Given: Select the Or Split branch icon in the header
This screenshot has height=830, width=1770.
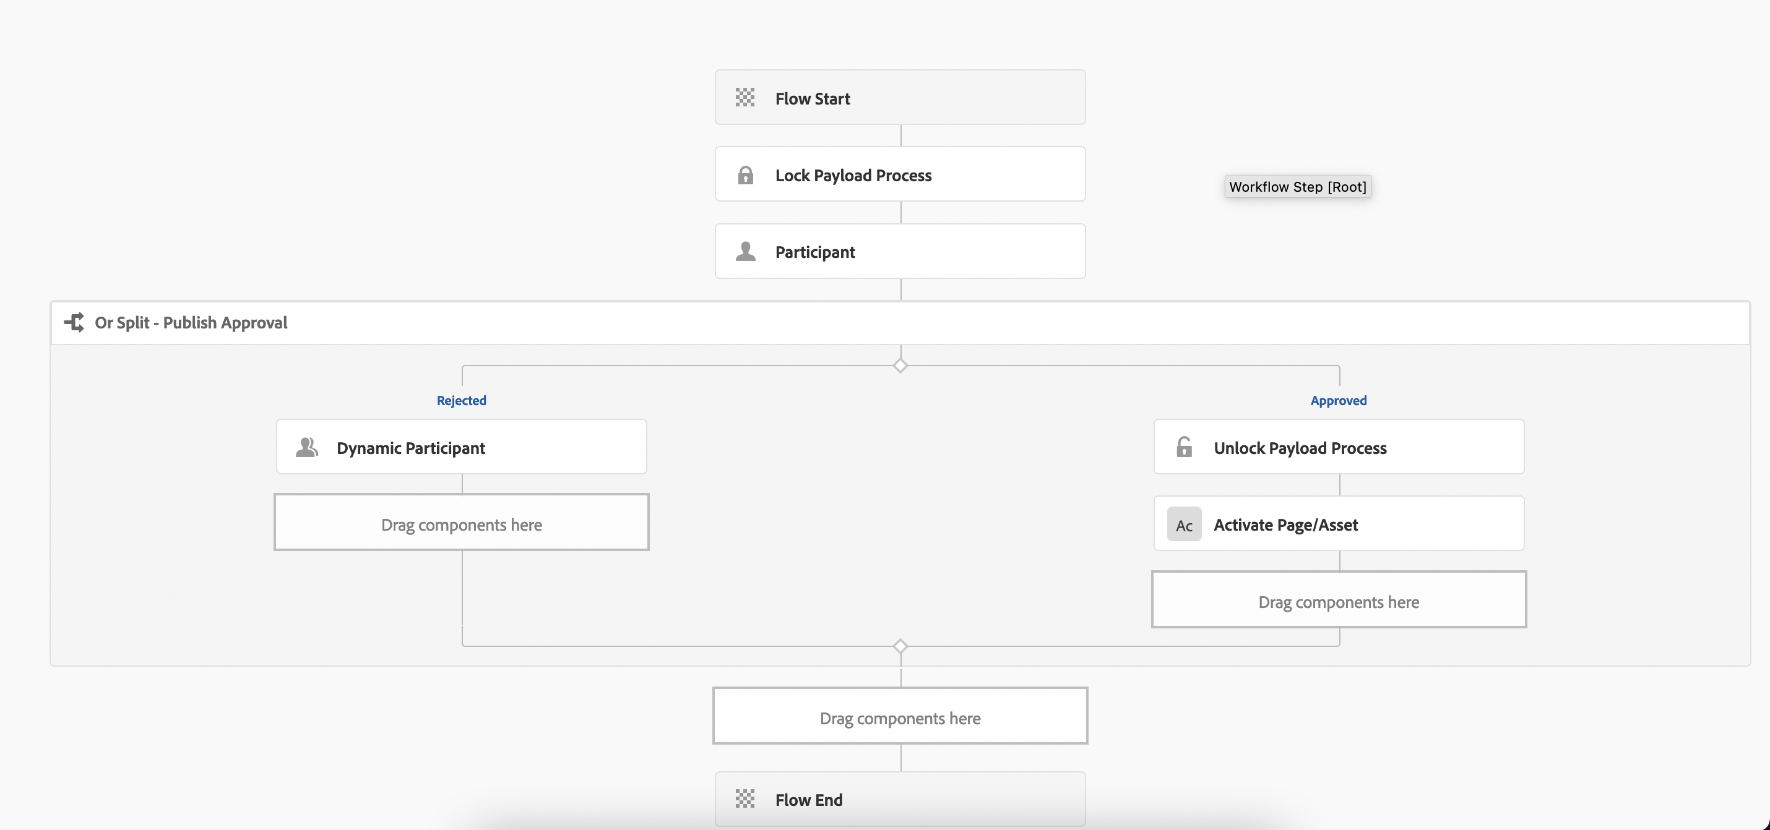Looking at the screenshot, I should 74,323.
